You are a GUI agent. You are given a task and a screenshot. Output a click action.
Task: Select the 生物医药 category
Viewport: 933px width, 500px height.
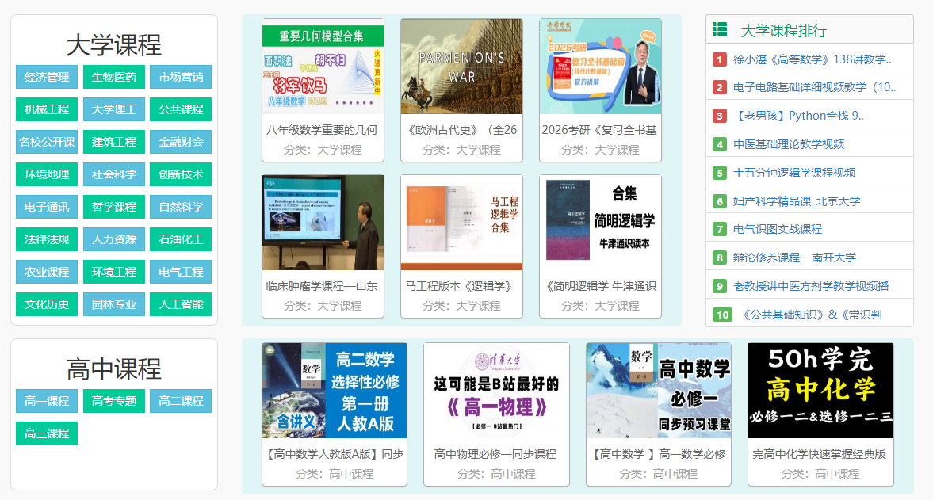click(x=113, y=77)
